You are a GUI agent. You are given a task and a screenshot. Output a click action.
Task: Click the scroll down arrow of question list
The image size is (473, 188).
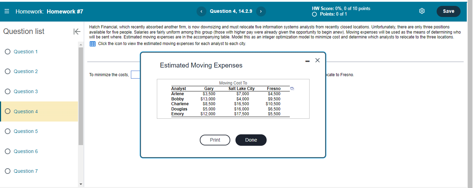[81, 184]
